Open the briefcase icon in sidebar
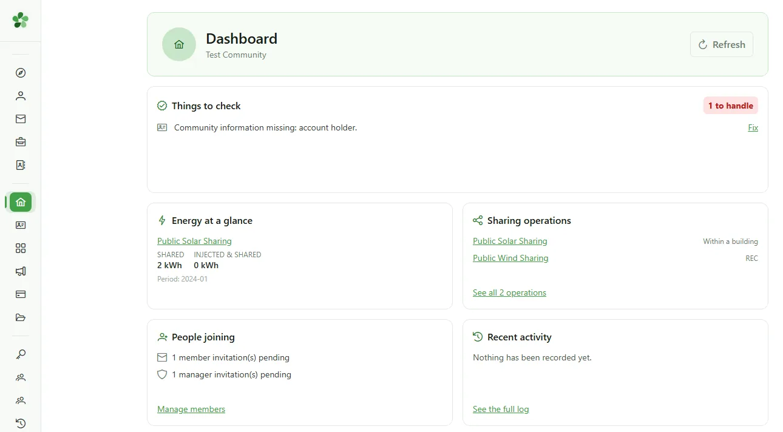The image size is (783, 432). (x=21, y=142)
